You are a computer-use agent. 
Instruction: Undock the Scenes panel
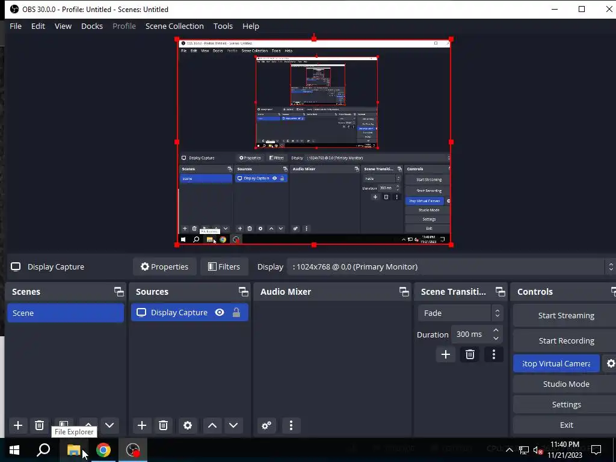[119, 292]
